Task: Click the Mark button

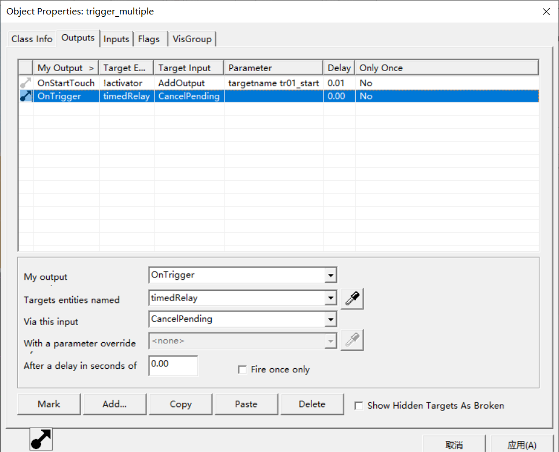Action: 49,404
